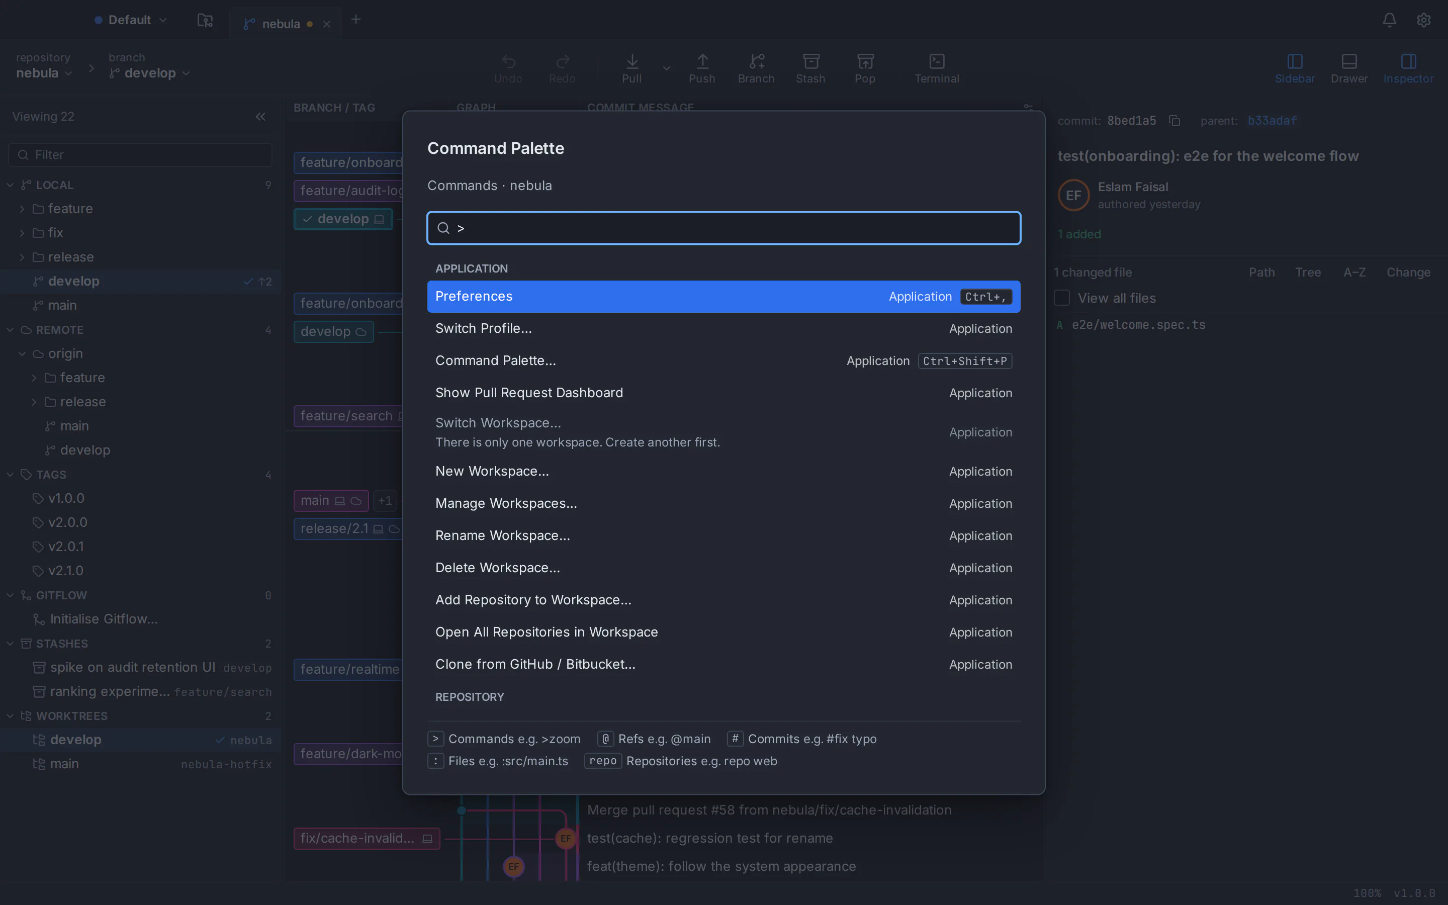
Task: Click Initialise Gitflow... in sidebar
Action: click(104, 619)
